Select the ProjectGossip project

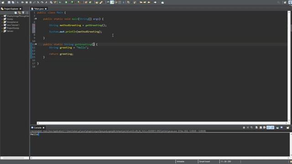click(x=13, y=28)
